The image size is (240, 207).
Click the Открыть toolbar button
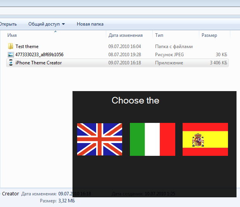point(8,24)
